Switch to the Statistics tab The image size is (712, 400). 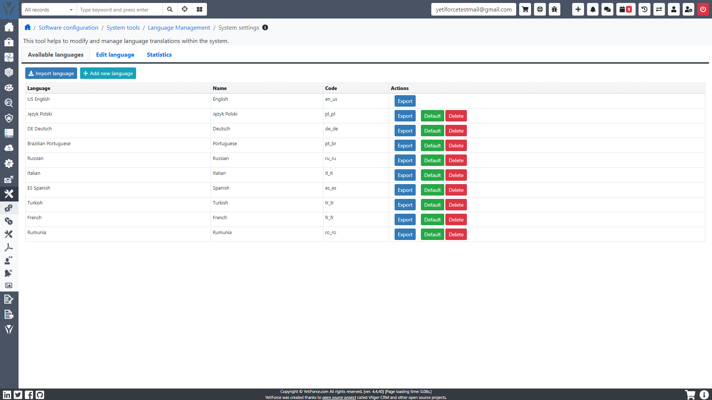pos(159,55)
